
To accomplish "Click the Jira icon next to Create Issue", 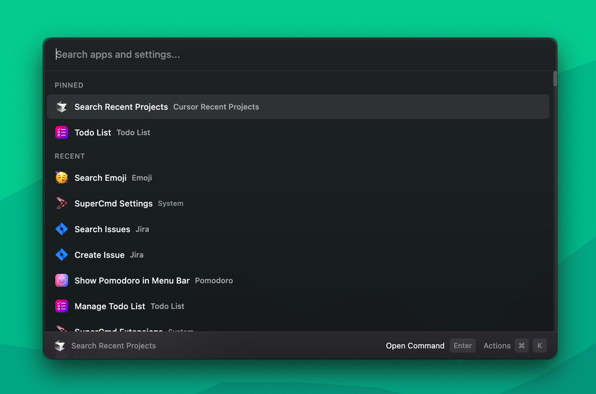I will click(x=61, y=255).
